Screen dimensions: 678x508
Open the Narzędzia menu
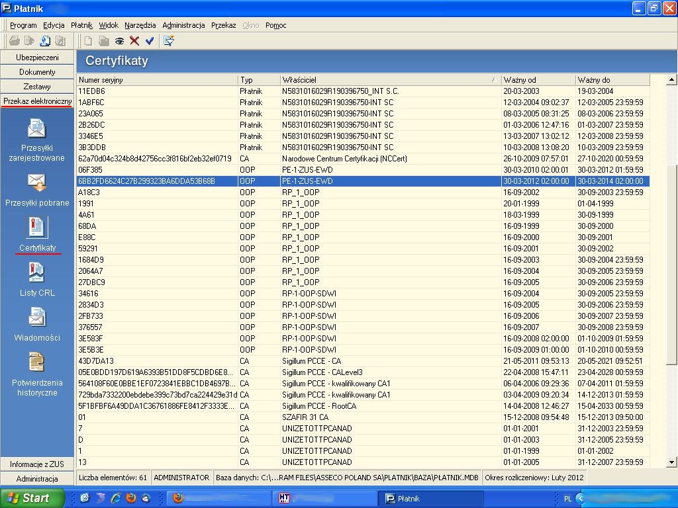[140, 25]
